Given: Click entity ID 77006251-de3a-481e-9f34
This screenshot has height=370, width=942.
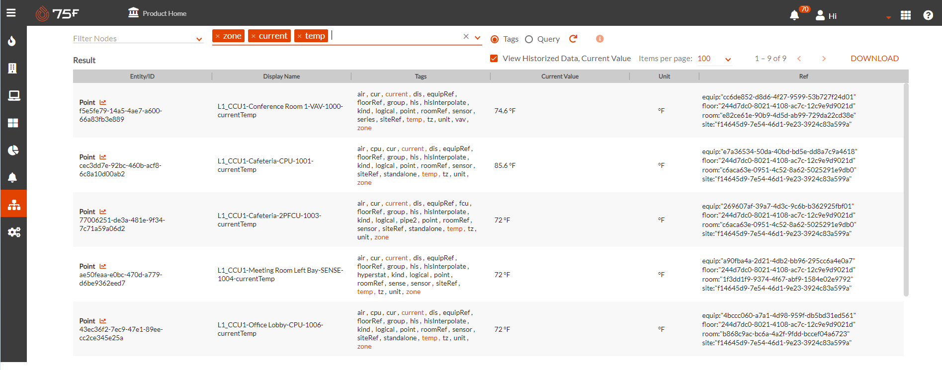Looking at the screenshot, I should [x=122, y=224].
